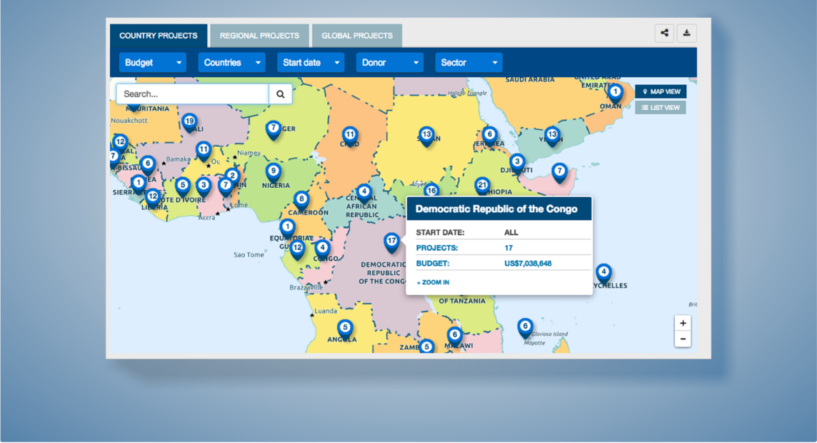Open the Budget filter dropdown
This screenshot has height=443, width=817.
point(153,63)
